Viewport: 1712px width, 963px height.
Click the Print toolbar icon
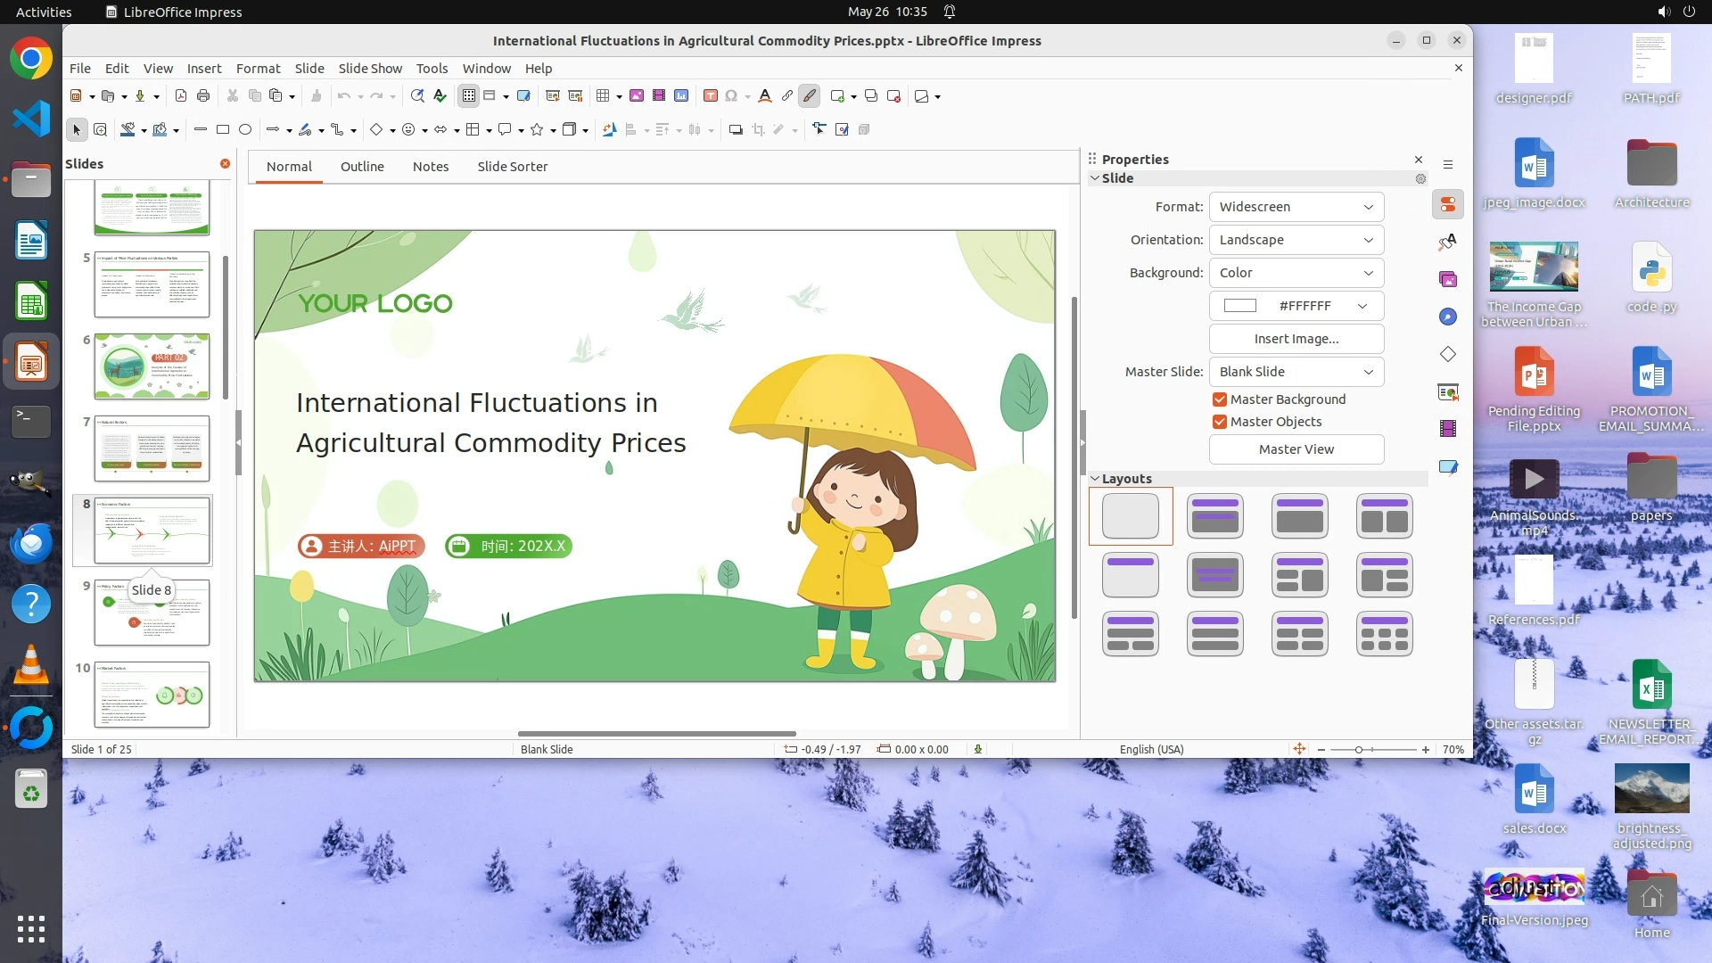pos(203,95)
